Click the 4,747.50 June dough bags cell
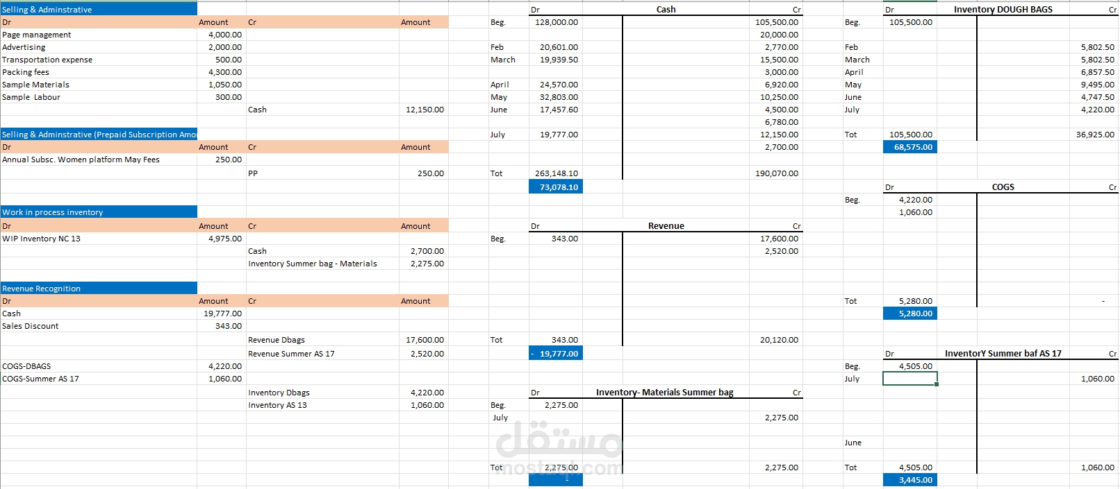The width and height of the screenshot is (1120, 489). tap(1094, 97)
